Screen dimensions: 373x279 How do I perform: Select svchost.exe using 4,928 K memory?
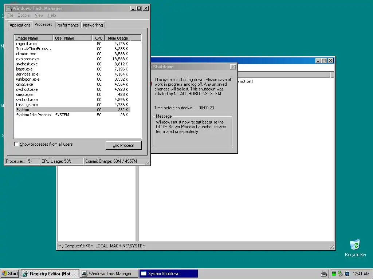click(x=72, y=89)
